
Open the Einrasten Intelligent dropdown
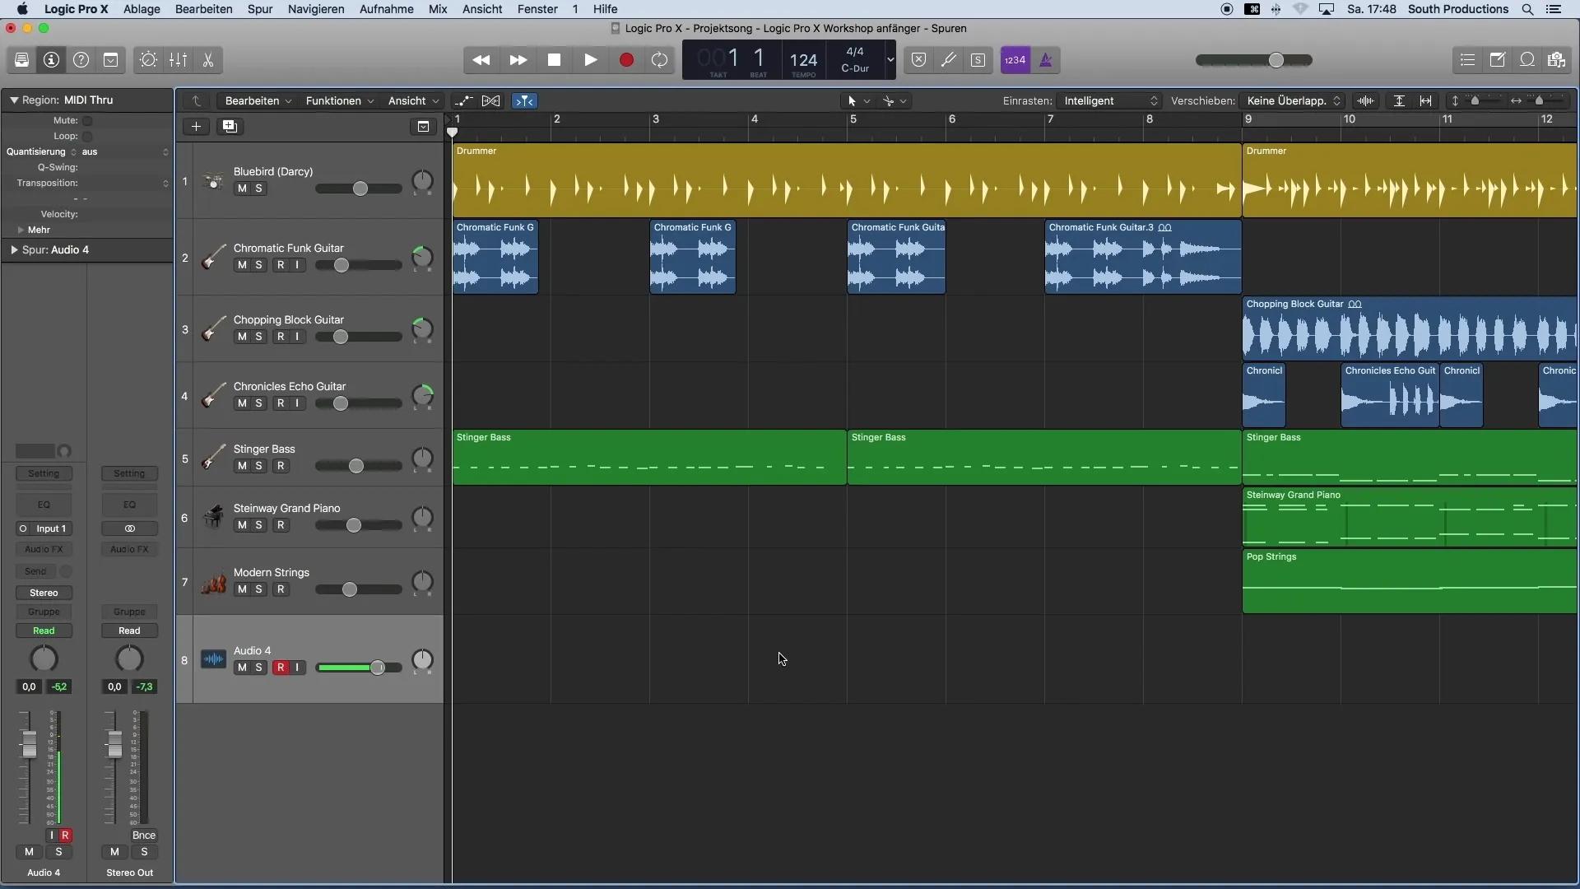click(1110, 101)
